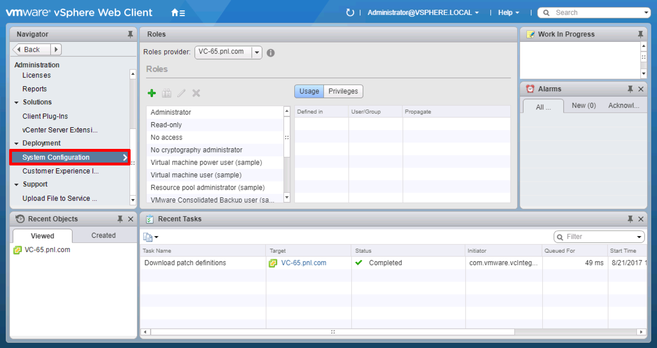Switch to the Usage view
Viewport: 657px width, 348px height.
309,91
